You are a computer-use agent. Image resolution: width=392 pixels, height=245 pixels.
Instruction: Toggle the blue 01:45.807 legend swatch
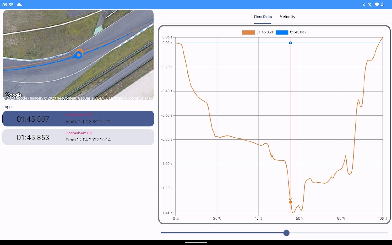(282, 32)
